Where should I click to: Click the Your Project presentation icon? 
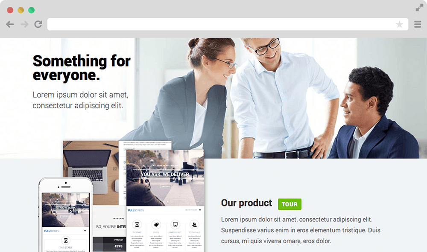(x=175, y=225)
